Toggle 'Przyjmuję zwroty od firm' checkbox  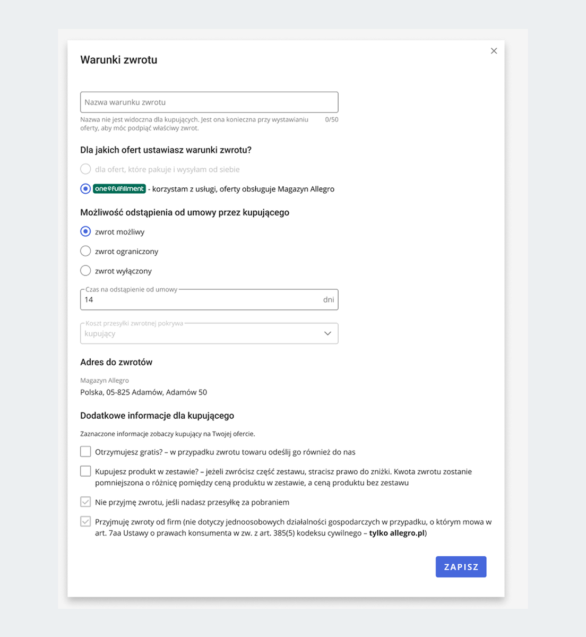coord(85,521)
